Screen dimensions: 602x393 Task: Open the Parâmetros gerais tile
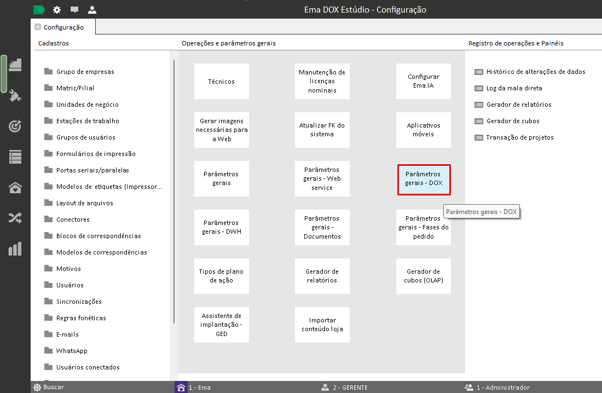tap(222, 178)
